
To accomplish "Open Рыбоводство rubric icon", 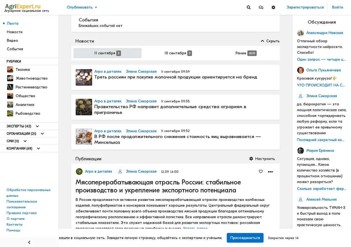I will point(10,113).
